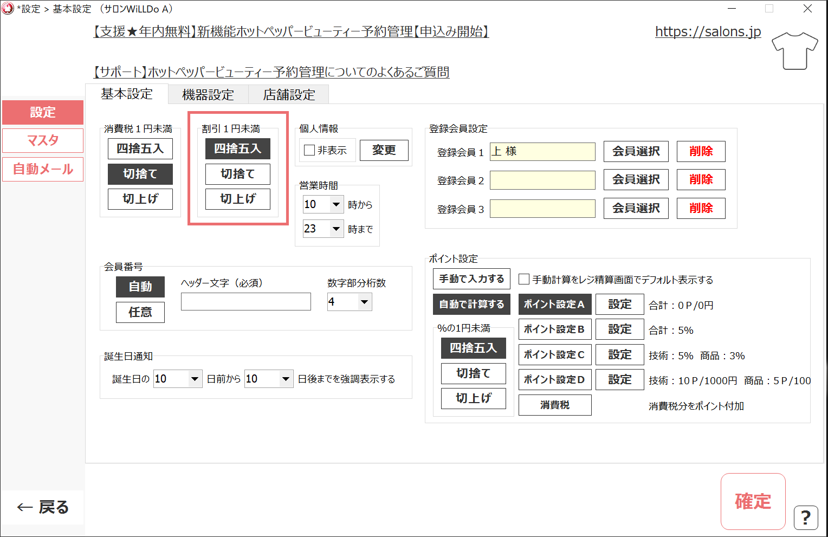Expand the closing hour 23 dropdown
The width and height of the screenshot is (828, 537).
click(x=336, y=229)
